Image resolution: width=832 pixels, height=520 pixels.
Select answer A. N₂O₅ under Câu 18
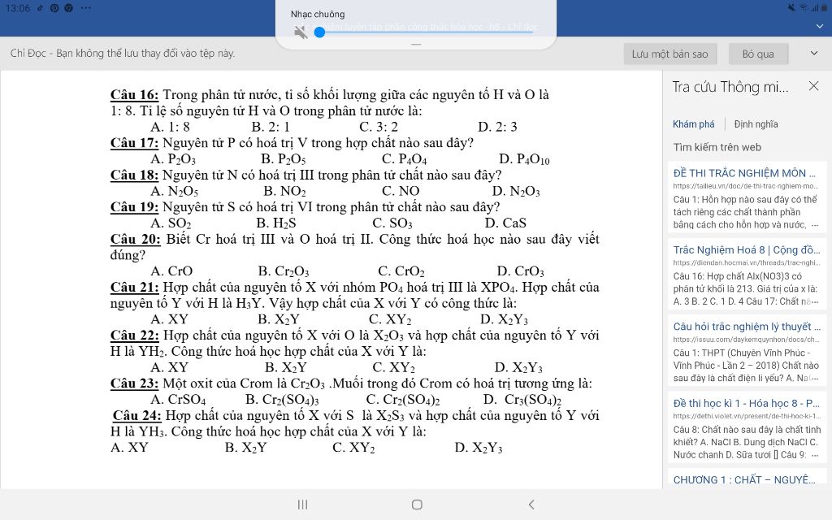(175, 191)
